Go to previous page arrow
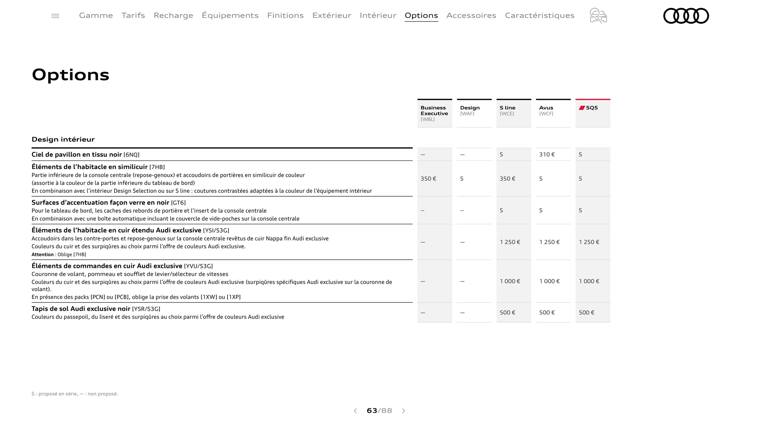Viewport: 759px width, 427px height. (x=355, y=411)
